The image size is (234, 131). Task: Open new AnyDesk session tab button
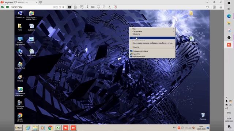coord(41,3)
